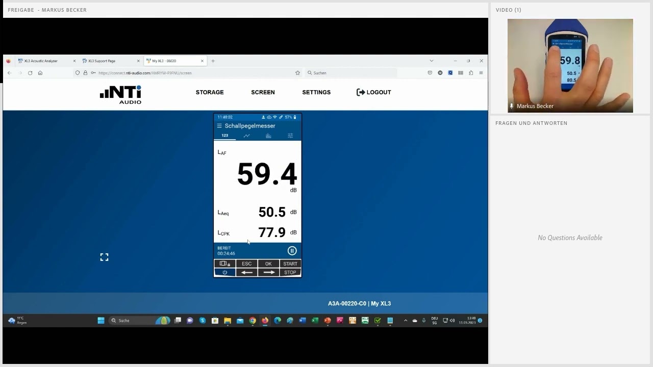Open the sliders settings tab on device

coord(290,136)
